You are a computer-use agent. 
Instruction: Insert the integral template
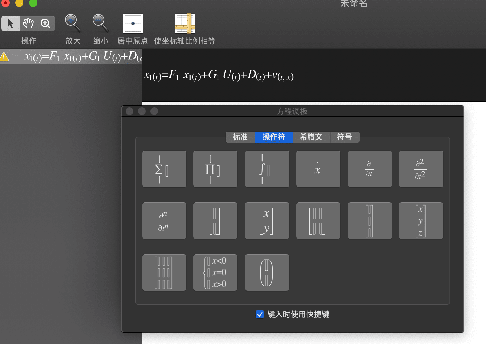coord(267,169)
